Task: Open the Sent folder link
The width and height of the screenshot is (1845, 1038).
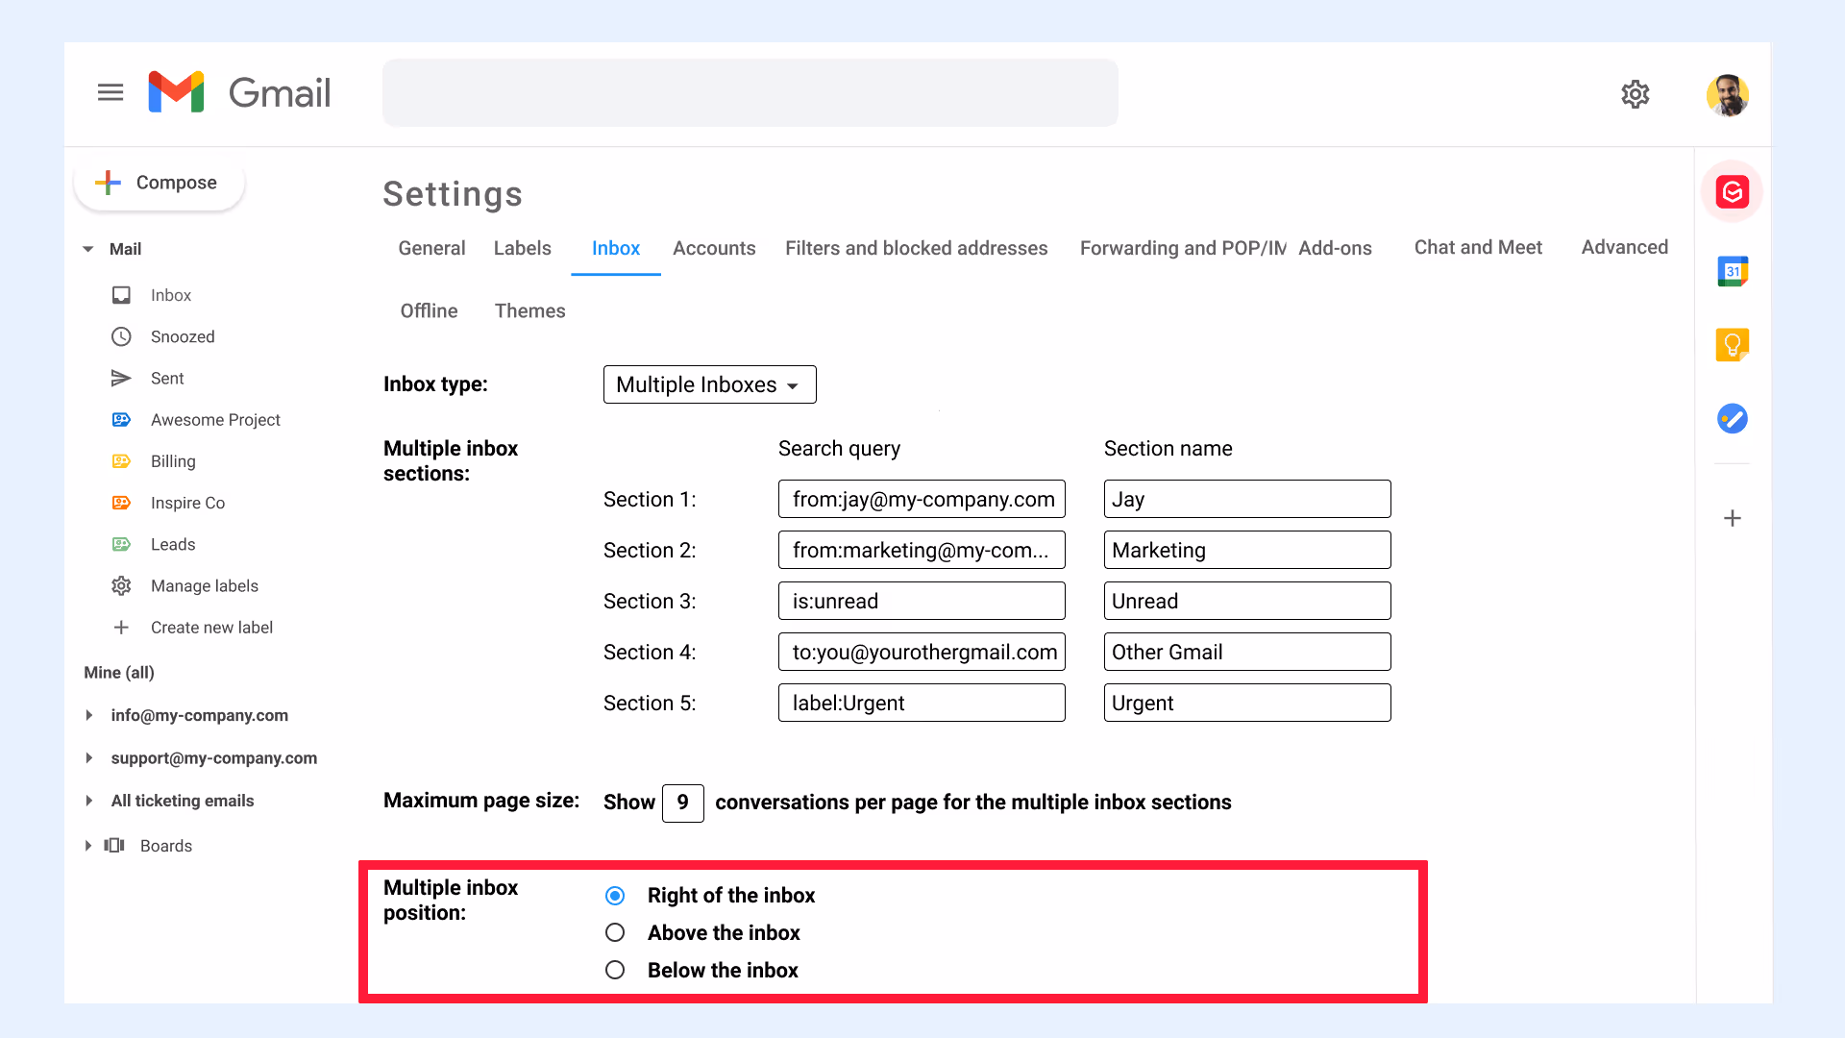Action: coord(167,378)
